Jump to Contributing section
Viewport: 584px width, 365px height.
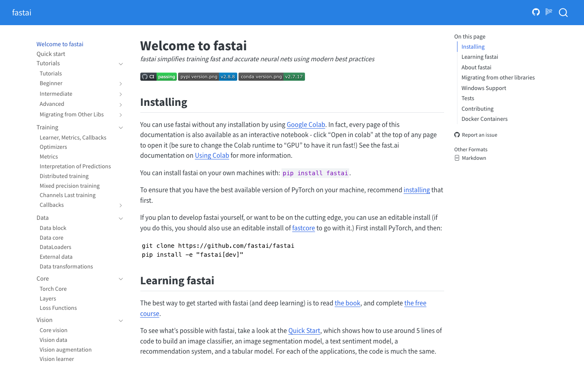(x=477, y=109)
